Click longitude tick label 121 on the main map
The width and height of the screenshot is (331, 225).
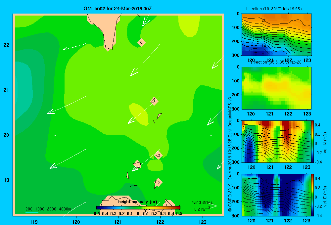click(x=118, y=222)
